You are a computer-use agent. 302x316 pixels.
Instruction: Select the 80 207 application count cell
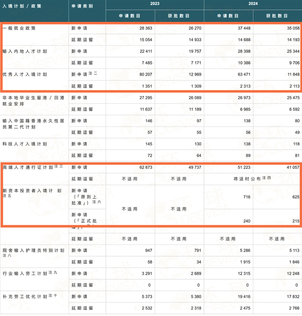pos(146,75)
